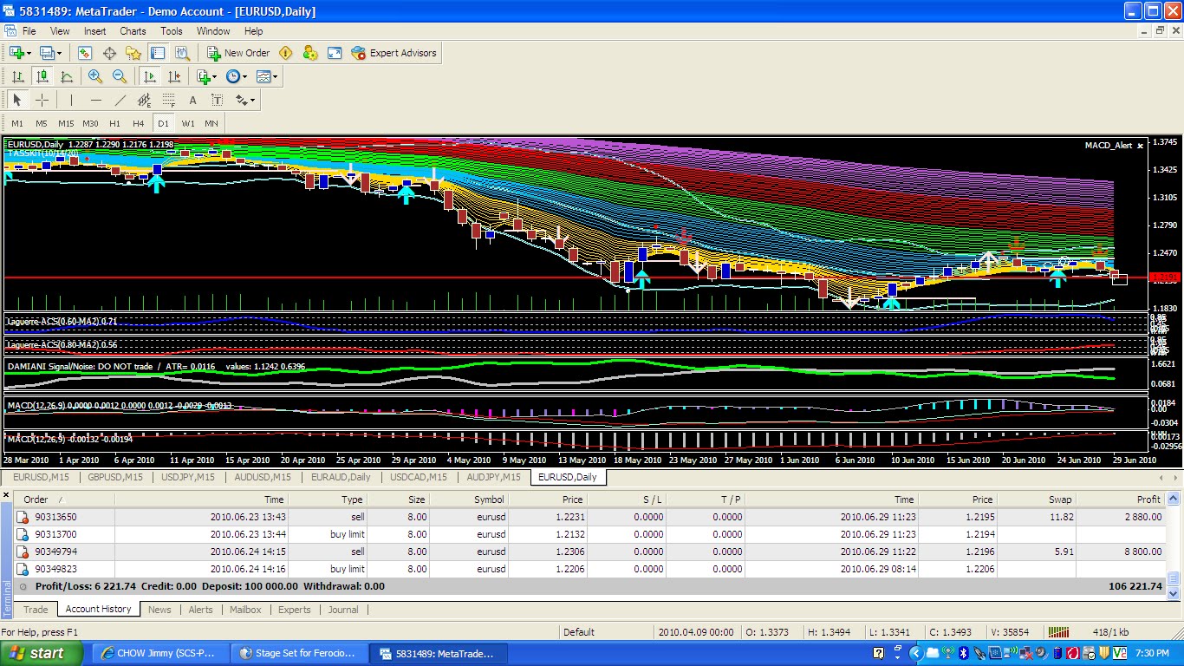Open the New Chart toolbar icon

(x=16, y=53)
